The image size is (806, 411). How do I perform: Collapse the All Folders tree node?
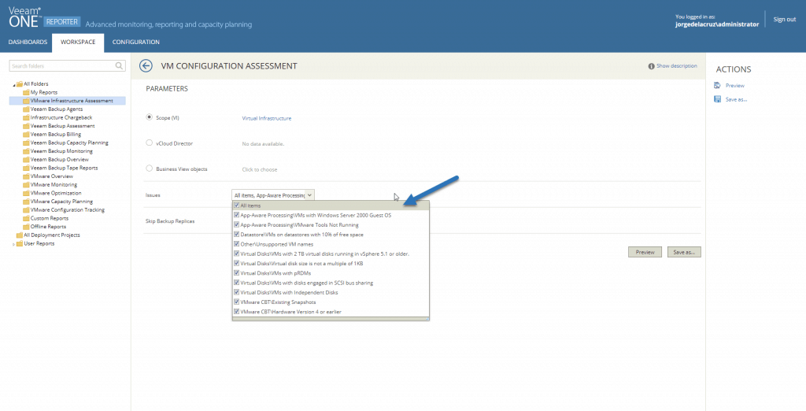click(x=14, y=84)
